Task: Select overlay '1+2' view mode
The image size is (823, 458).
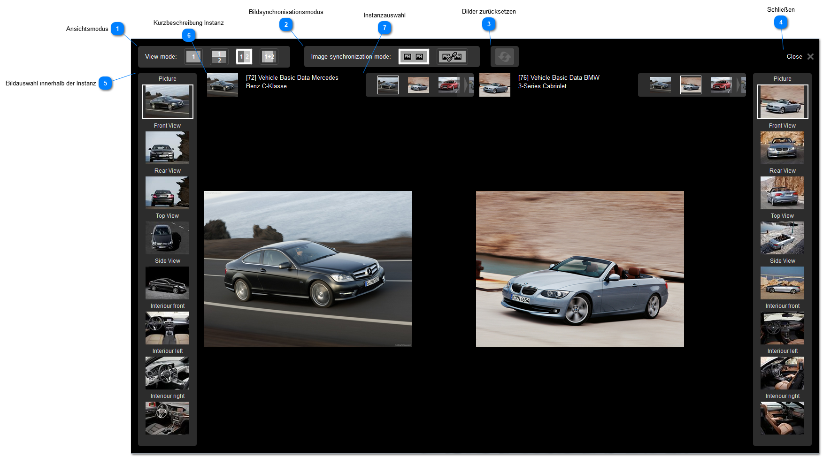Action: [x=269, y=57]
